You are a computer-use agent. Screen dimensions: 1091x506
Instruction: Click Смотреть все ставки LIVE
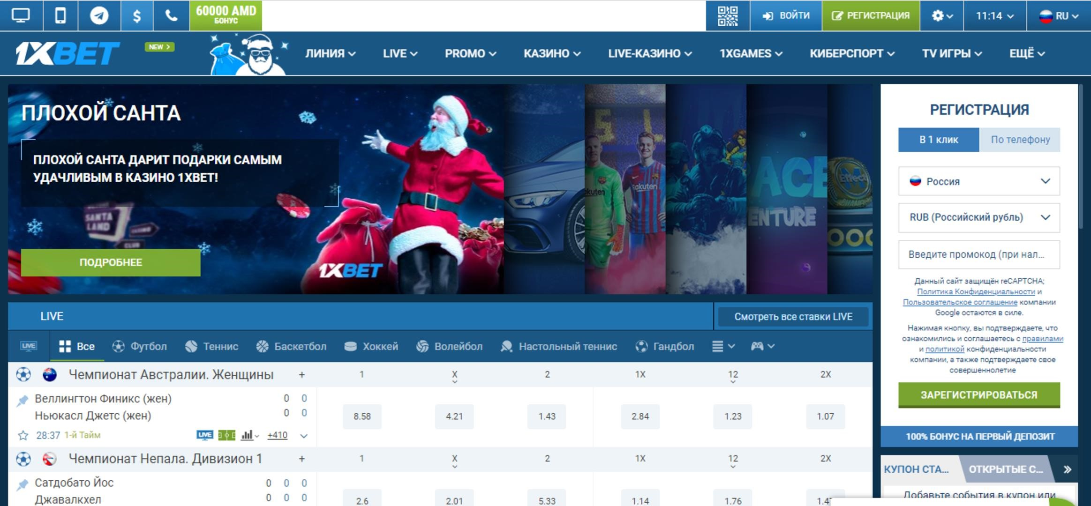pos(793,317)
